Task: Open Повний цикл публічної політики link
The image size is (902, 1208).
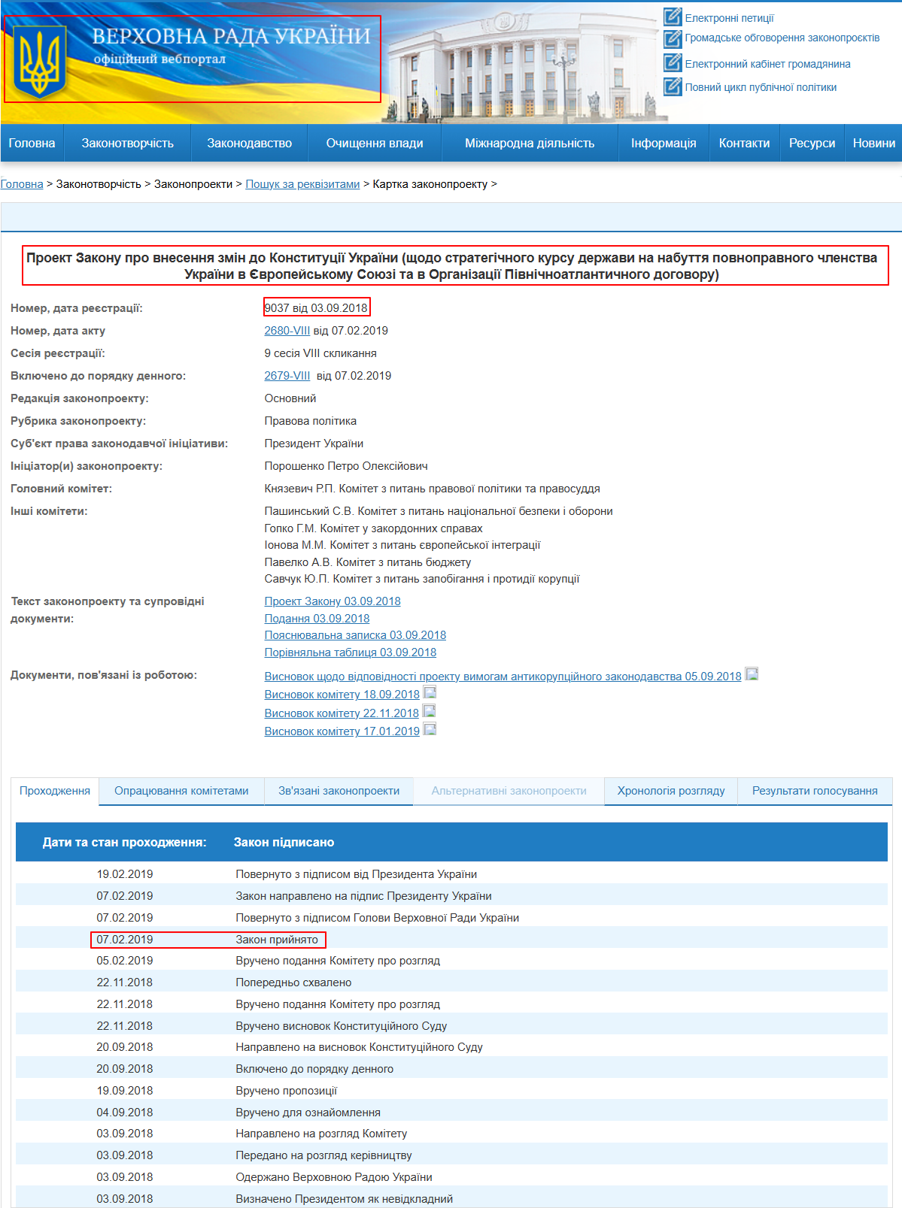Action: [761, 87]
